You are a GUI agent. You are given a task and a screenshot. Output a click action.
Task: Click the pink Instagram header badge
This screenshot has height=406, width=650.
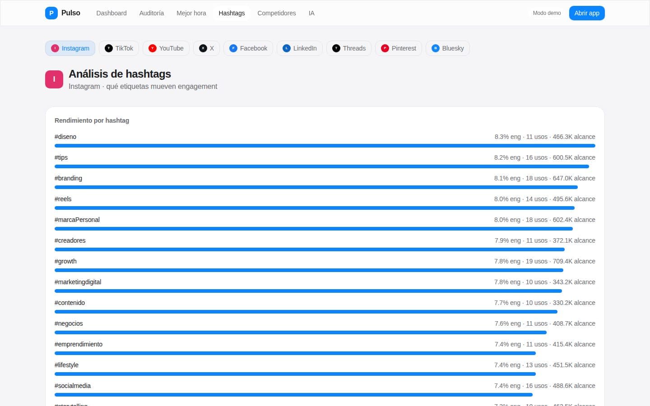click(54, 79)
